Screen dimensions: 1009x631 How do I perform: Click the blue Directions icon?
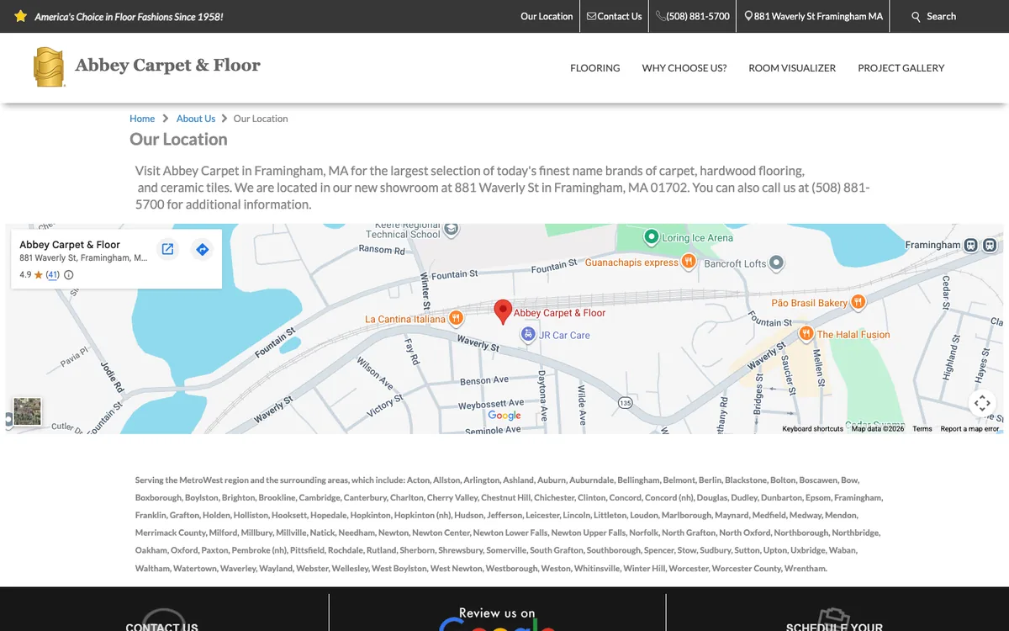pyautogui.click(x=202, y=249)
